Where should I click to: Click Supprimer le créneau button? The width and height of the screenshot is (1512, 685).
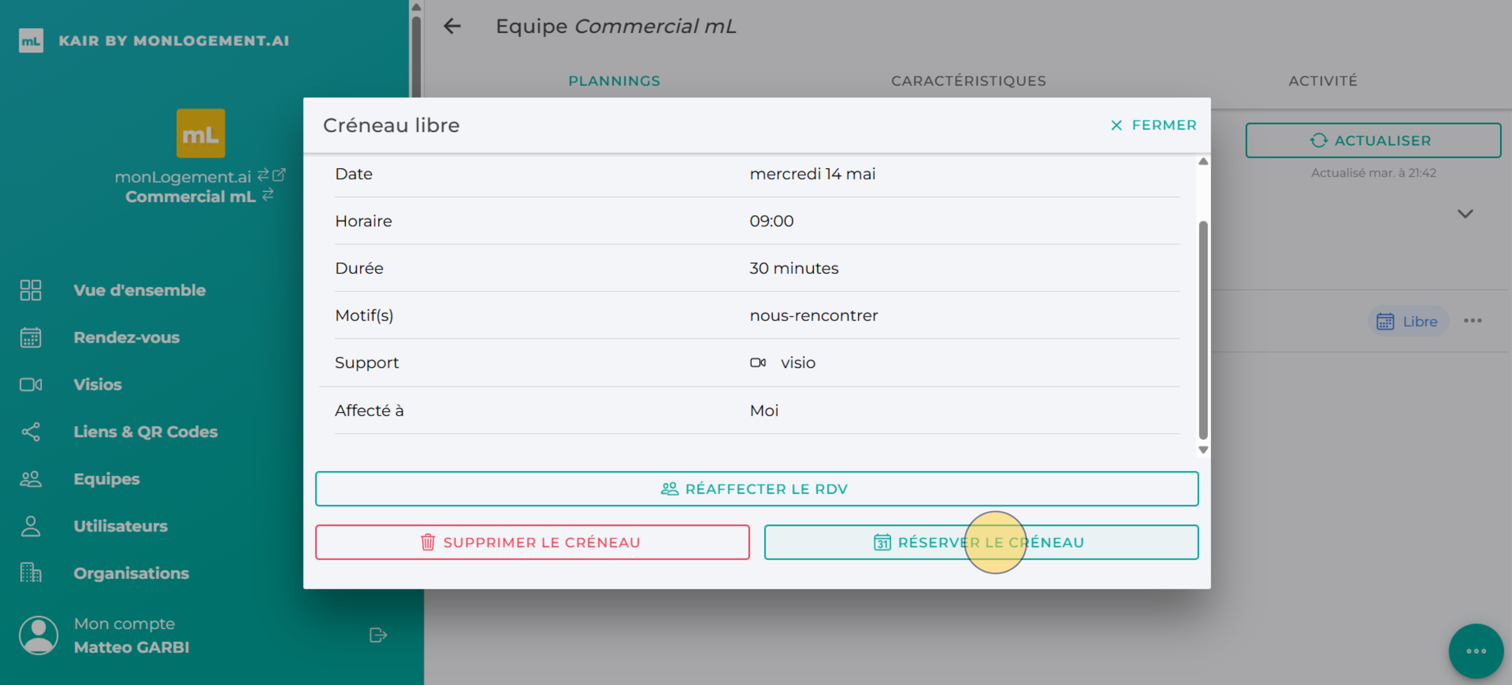pos(532,542)
